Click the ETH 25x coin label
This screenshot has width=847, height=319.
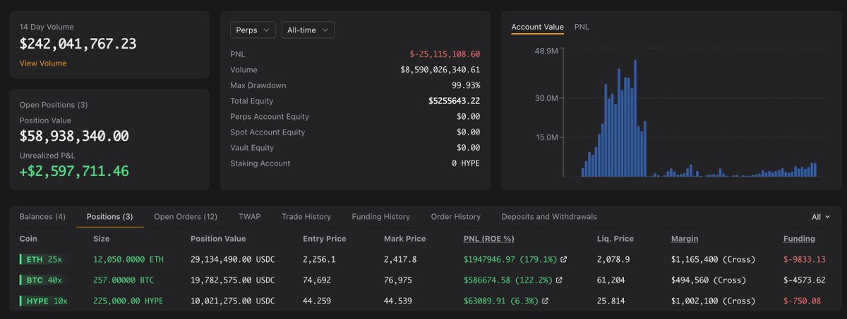42,260
